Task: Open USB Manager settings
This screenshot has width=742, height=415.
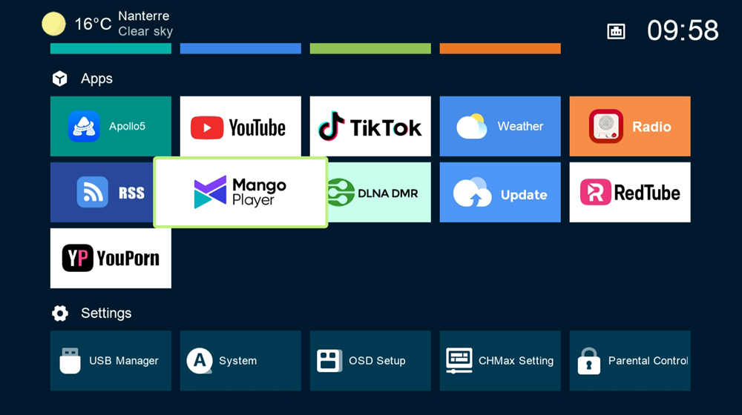Action: pyautogui.click(x=111, y=361)
